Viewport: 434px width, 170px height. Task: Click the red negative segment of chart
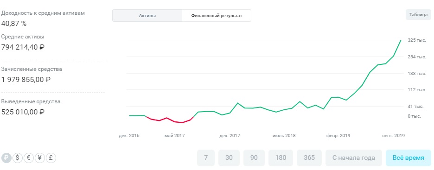point(168,120)
